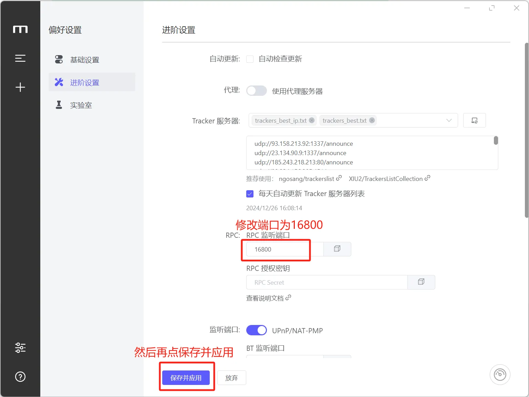This screenshot has width=529, height=397.
Task: Generate random RPC secret dice icon
Action: tap(421, 282)
